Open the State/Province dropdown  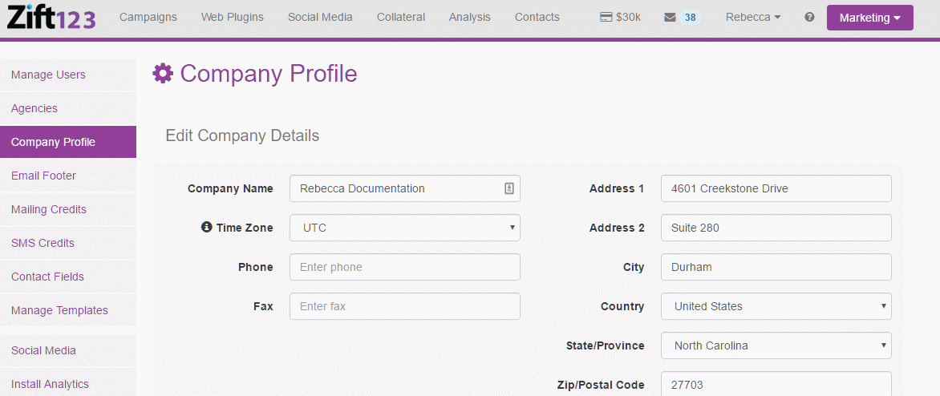click(776, 345)
